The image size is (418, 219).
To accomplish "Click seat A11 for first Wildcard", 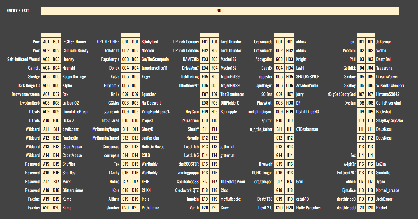I will click(x=46, y=129).
